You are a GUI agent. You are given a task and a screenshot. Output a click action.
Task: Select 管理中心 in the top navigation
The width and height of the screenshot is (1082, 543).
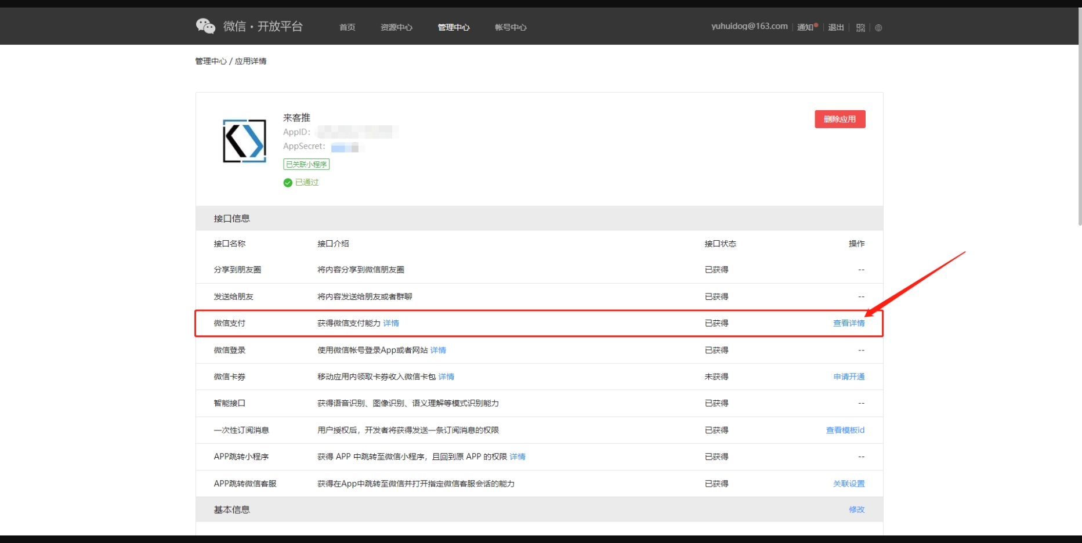tap(453, 27)
